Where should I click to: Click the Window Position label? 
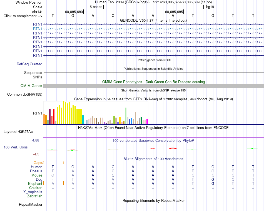29,2
